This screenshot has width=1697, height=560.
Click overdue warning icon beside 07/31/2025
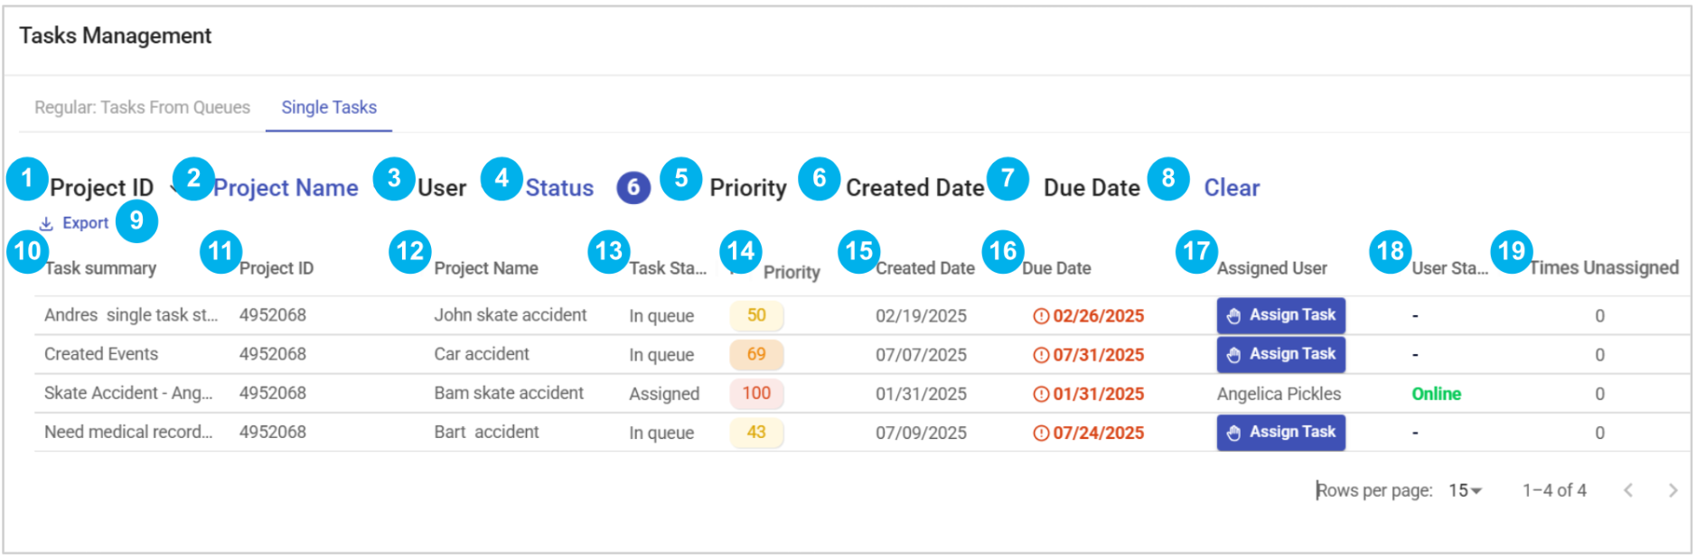coord(1041,355)
